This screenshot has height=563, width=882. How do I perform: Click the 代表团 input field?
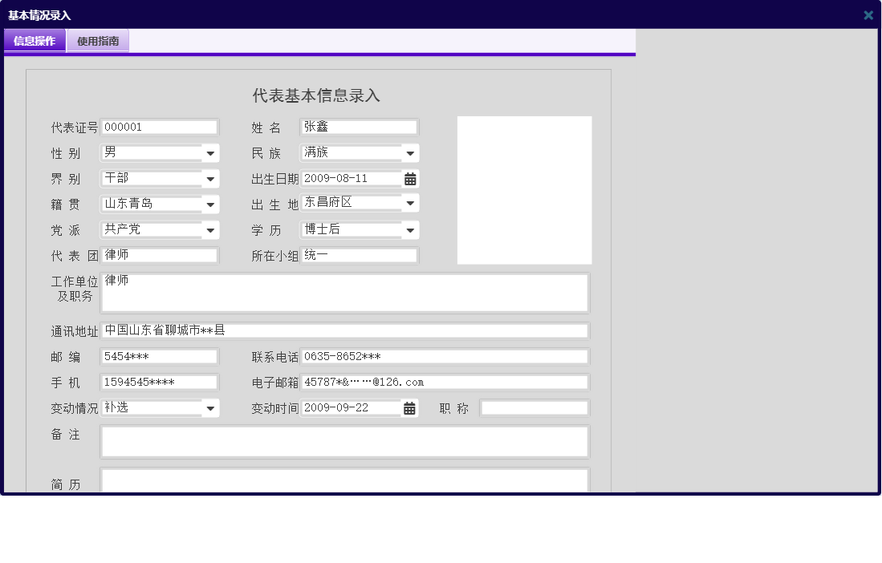(160, 256)
